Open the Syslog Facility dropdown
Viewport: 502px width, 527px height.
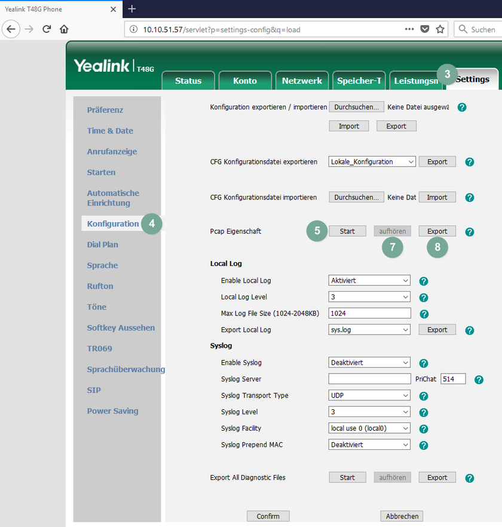coord(369,428)
